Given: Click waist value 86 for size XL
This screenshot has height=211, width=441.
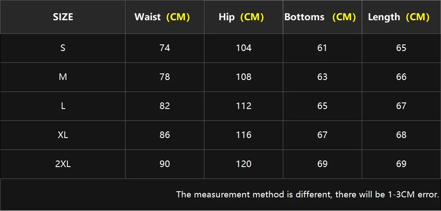Looking at the screenshot, I should click(165, 135).
